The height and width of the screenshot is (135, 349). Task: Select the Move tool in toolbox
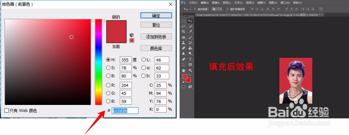[190, 21]
